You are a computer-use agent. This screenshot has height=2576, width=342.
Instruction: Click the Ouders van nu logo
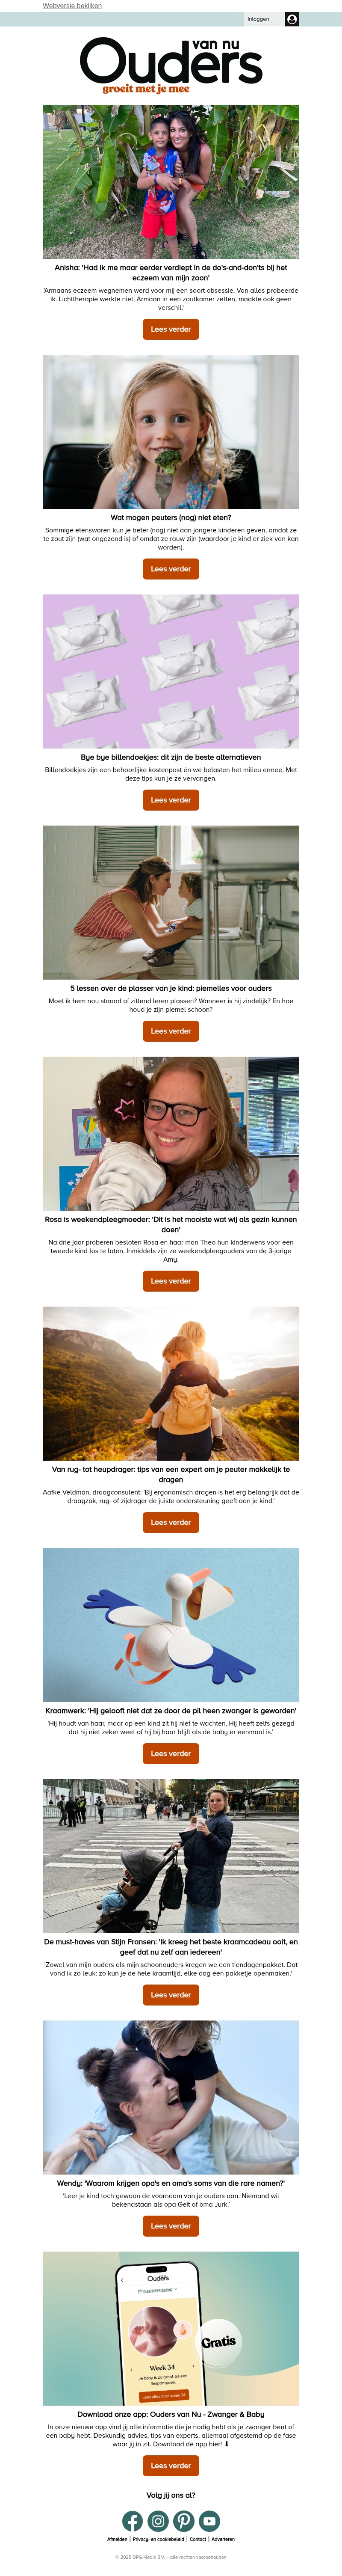click(171, 66)
